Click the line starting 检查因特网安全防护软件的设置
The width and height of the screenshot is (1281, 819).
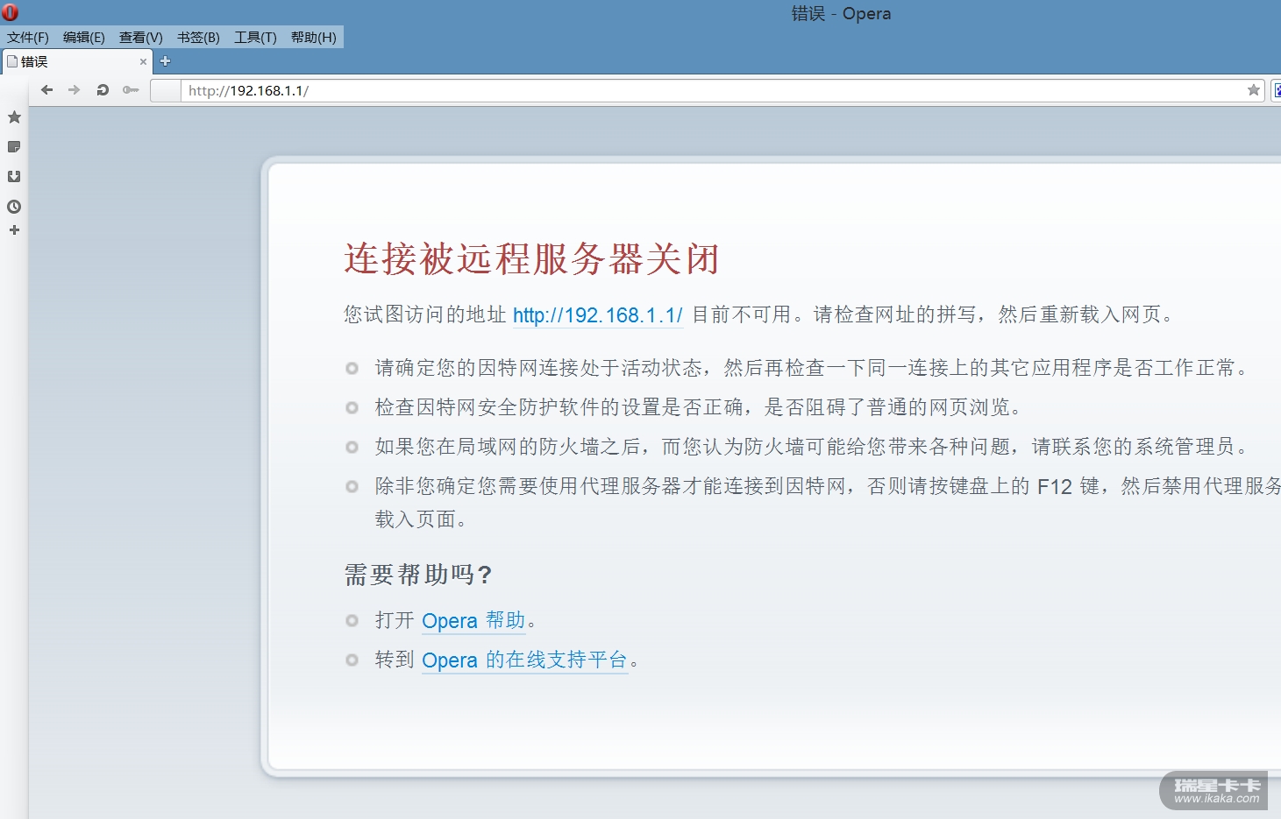699,407
